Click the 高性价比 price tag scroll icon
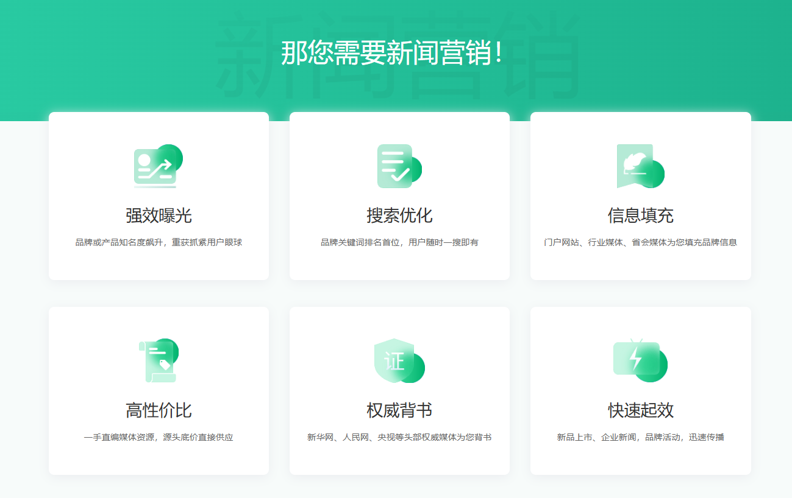 pos(159,361)
